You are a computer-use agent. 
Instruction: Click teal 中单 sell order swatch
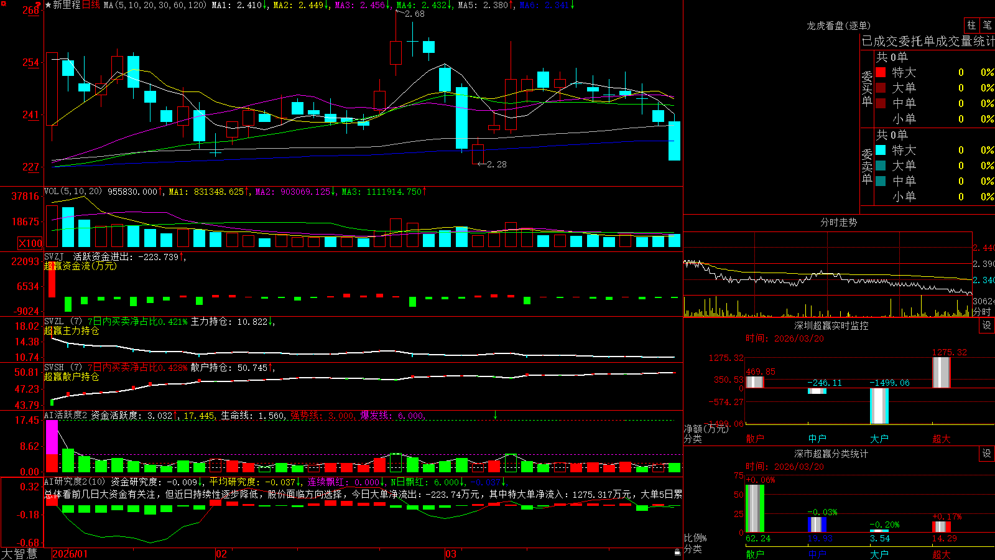881,181
